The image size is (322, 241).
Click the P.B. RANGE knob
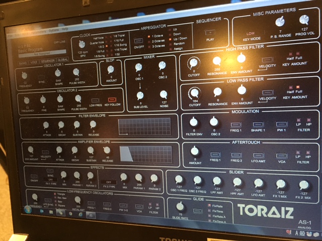click(x=280, y=22)
